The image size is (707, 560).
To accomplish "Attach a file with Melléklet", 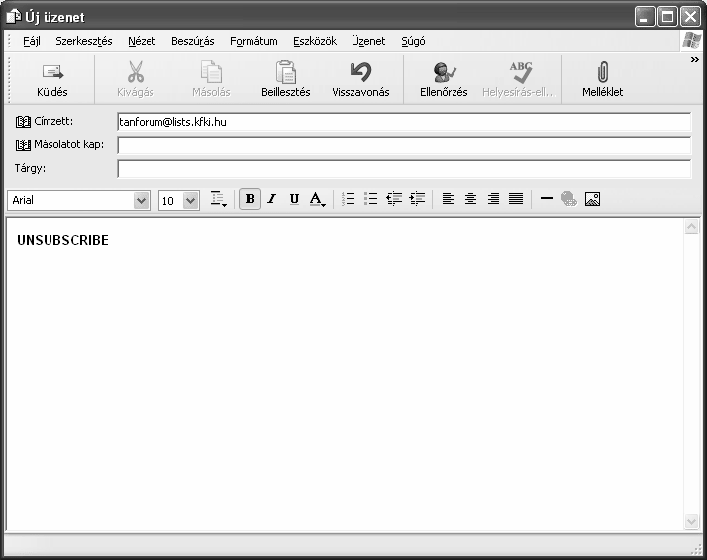I will [x=602, y=80].
